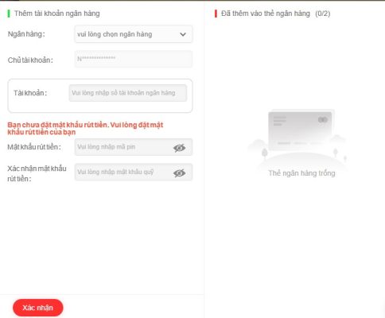Open the "vui lòng chọn ngân hàng" dropdown
This screenshot has width=385, height=318.
coord(134,34)
